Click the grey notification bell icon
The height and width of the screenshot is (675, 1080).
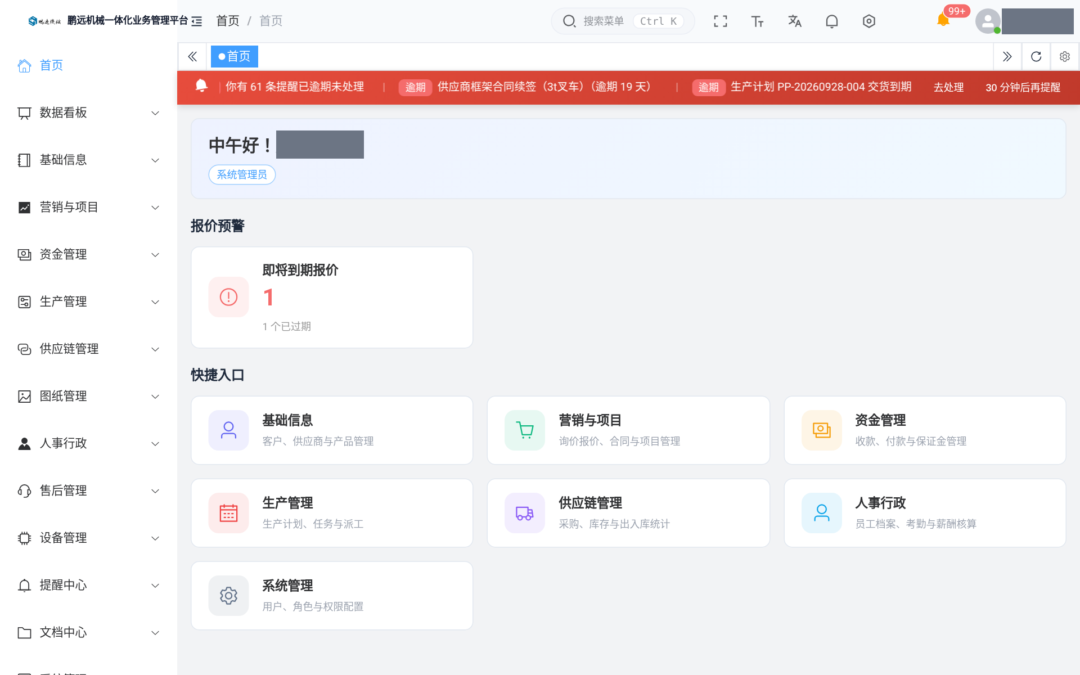(x=831, y=21)
